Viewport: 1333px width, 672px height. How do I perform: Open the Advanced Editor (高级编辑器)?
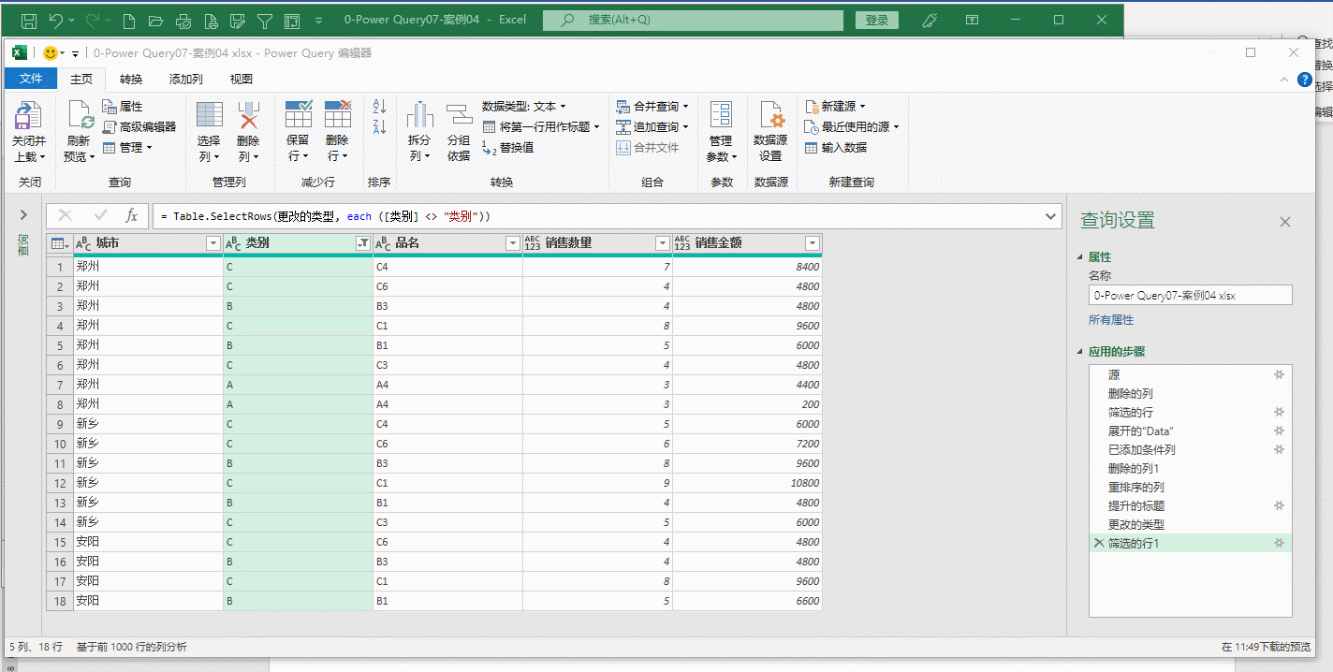[139, 126]
